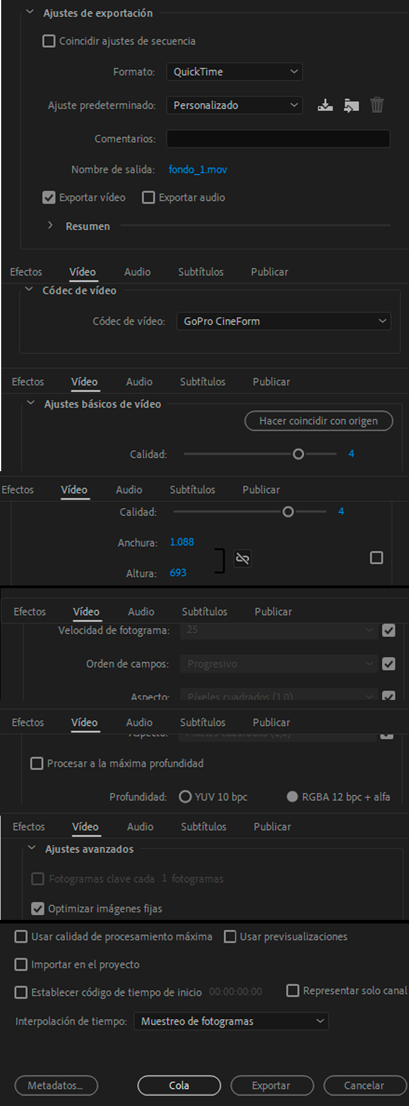Click the import preset icon

pyautogui.click(x=351, y=105)
